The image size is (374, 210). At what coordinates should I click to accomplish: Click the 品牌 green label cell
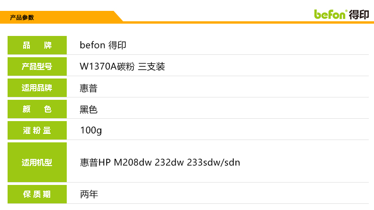pyautogui.click(x=37, y=45)
